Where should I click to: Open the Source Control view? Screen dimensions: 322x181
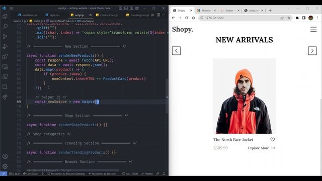pos(5,36)
